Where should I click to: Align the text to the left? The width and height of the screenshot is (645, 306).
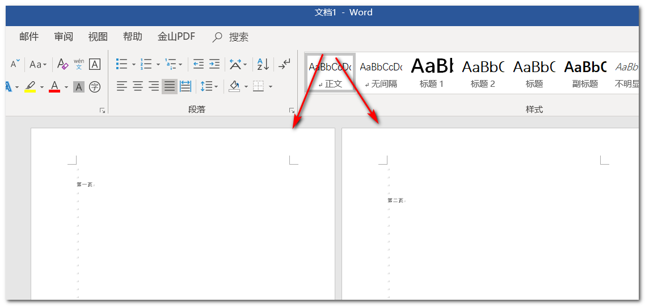[x=122, y=86]
